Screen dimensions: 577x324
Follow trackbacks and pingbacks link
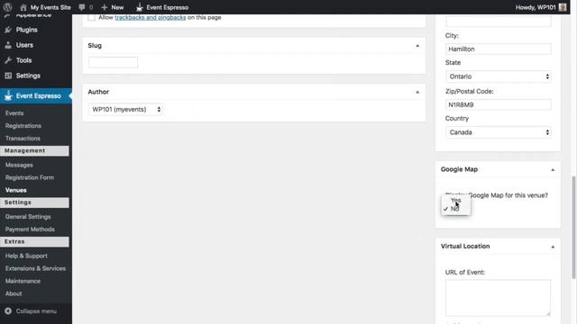[x=151, y=17]
